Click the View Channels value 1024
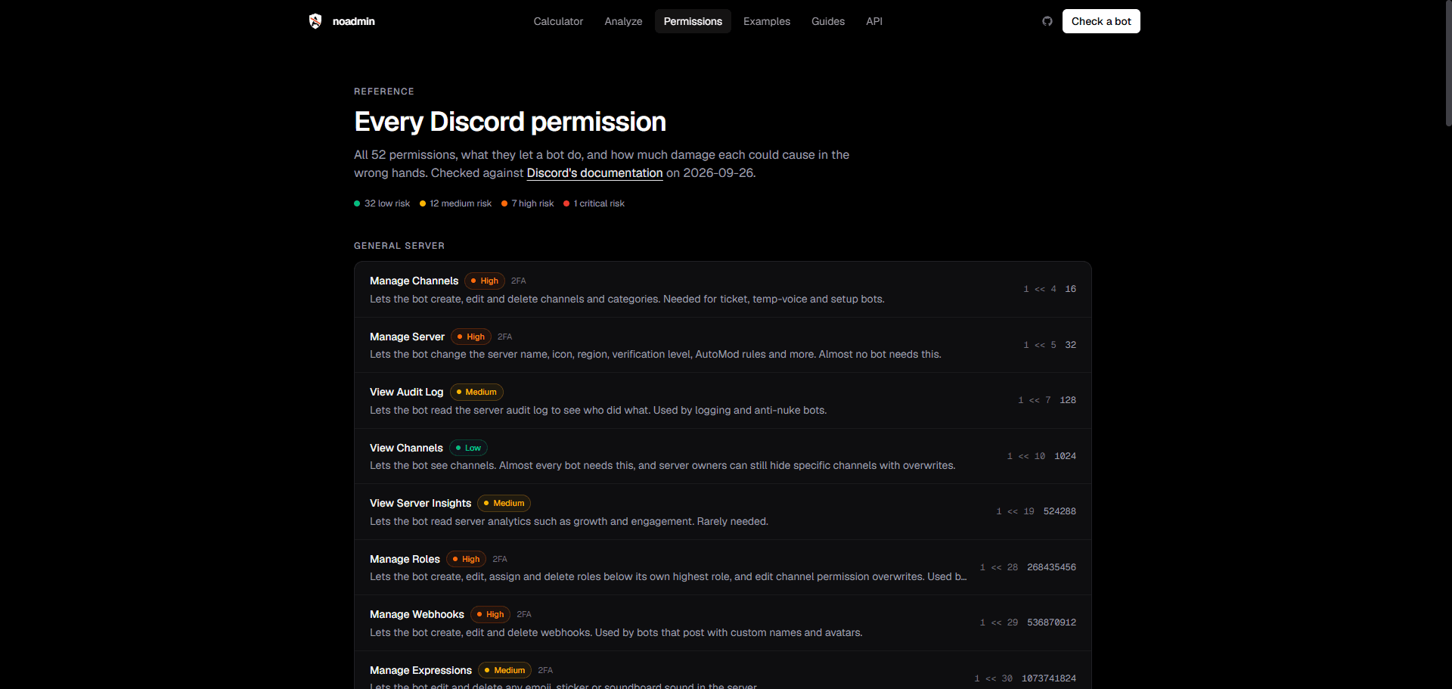Viewport: 1452px width, 689px height. 1066,456
